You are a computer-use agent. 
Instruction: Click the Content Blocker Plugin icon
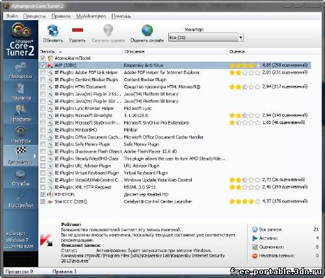point(50,80)
